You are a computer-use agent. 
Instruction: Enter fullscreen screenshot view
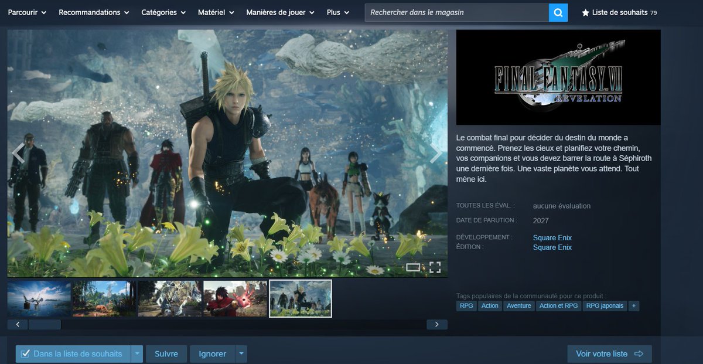(x=435, y=268)
